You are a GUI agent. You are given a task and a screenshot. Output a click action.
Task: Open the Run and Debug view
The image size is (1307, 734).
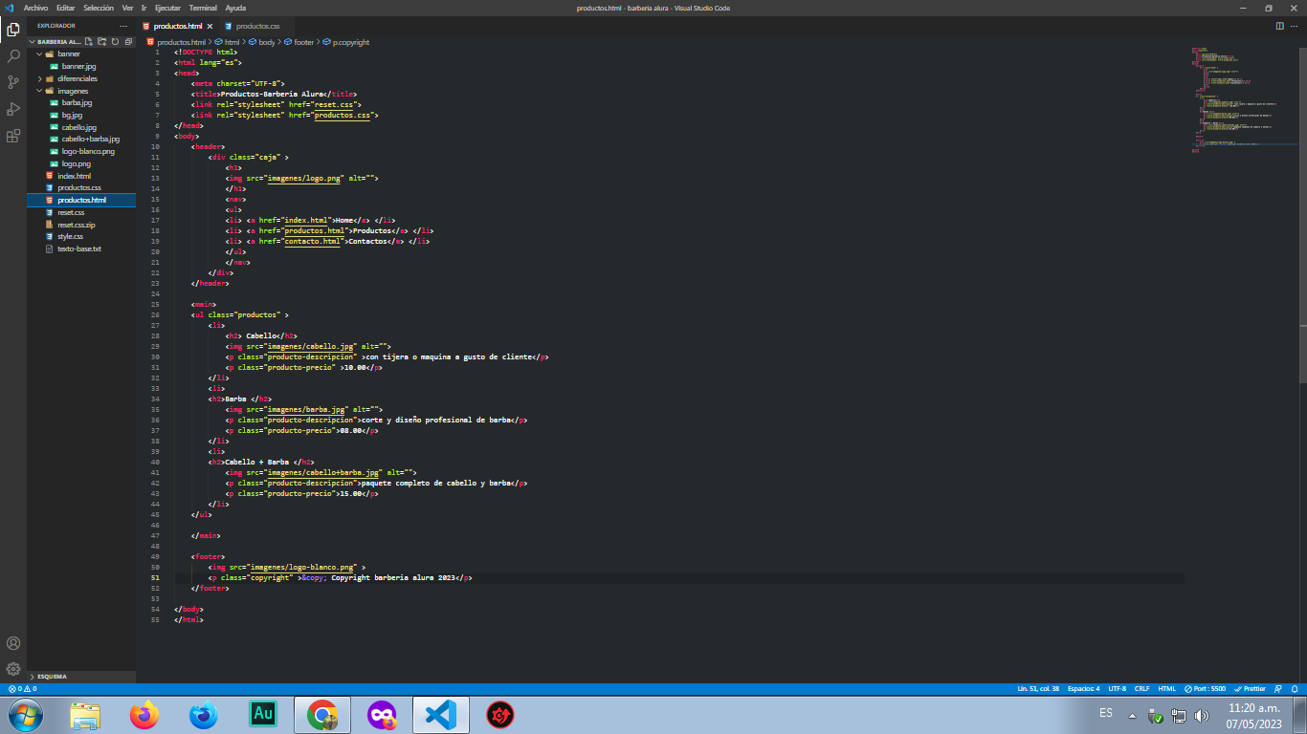coord(13,109)
